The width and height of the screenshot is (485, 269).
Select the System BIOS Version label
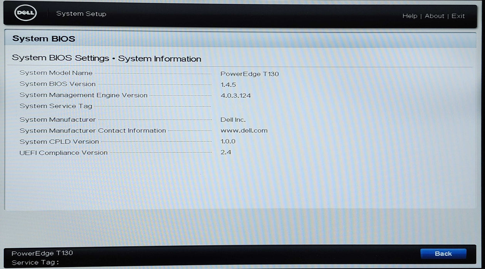tap(57, 84)
